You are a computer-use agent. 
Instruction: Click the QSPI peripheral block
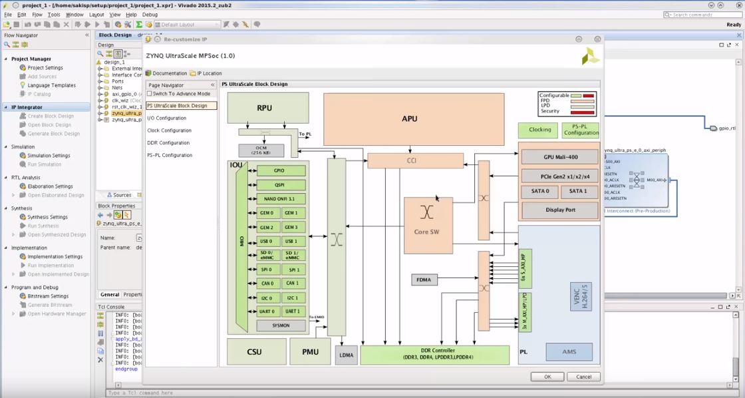pos(281,185)
